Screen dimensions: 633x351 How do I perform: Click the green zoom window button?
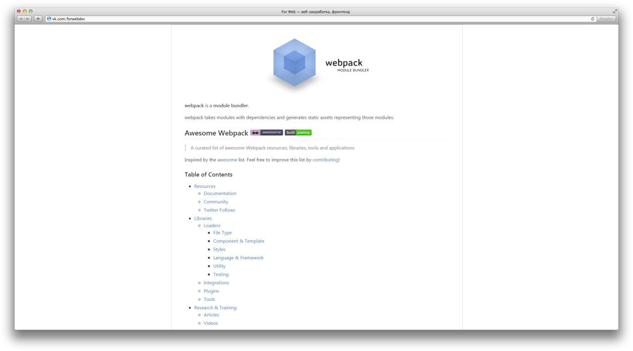(31, 11)
